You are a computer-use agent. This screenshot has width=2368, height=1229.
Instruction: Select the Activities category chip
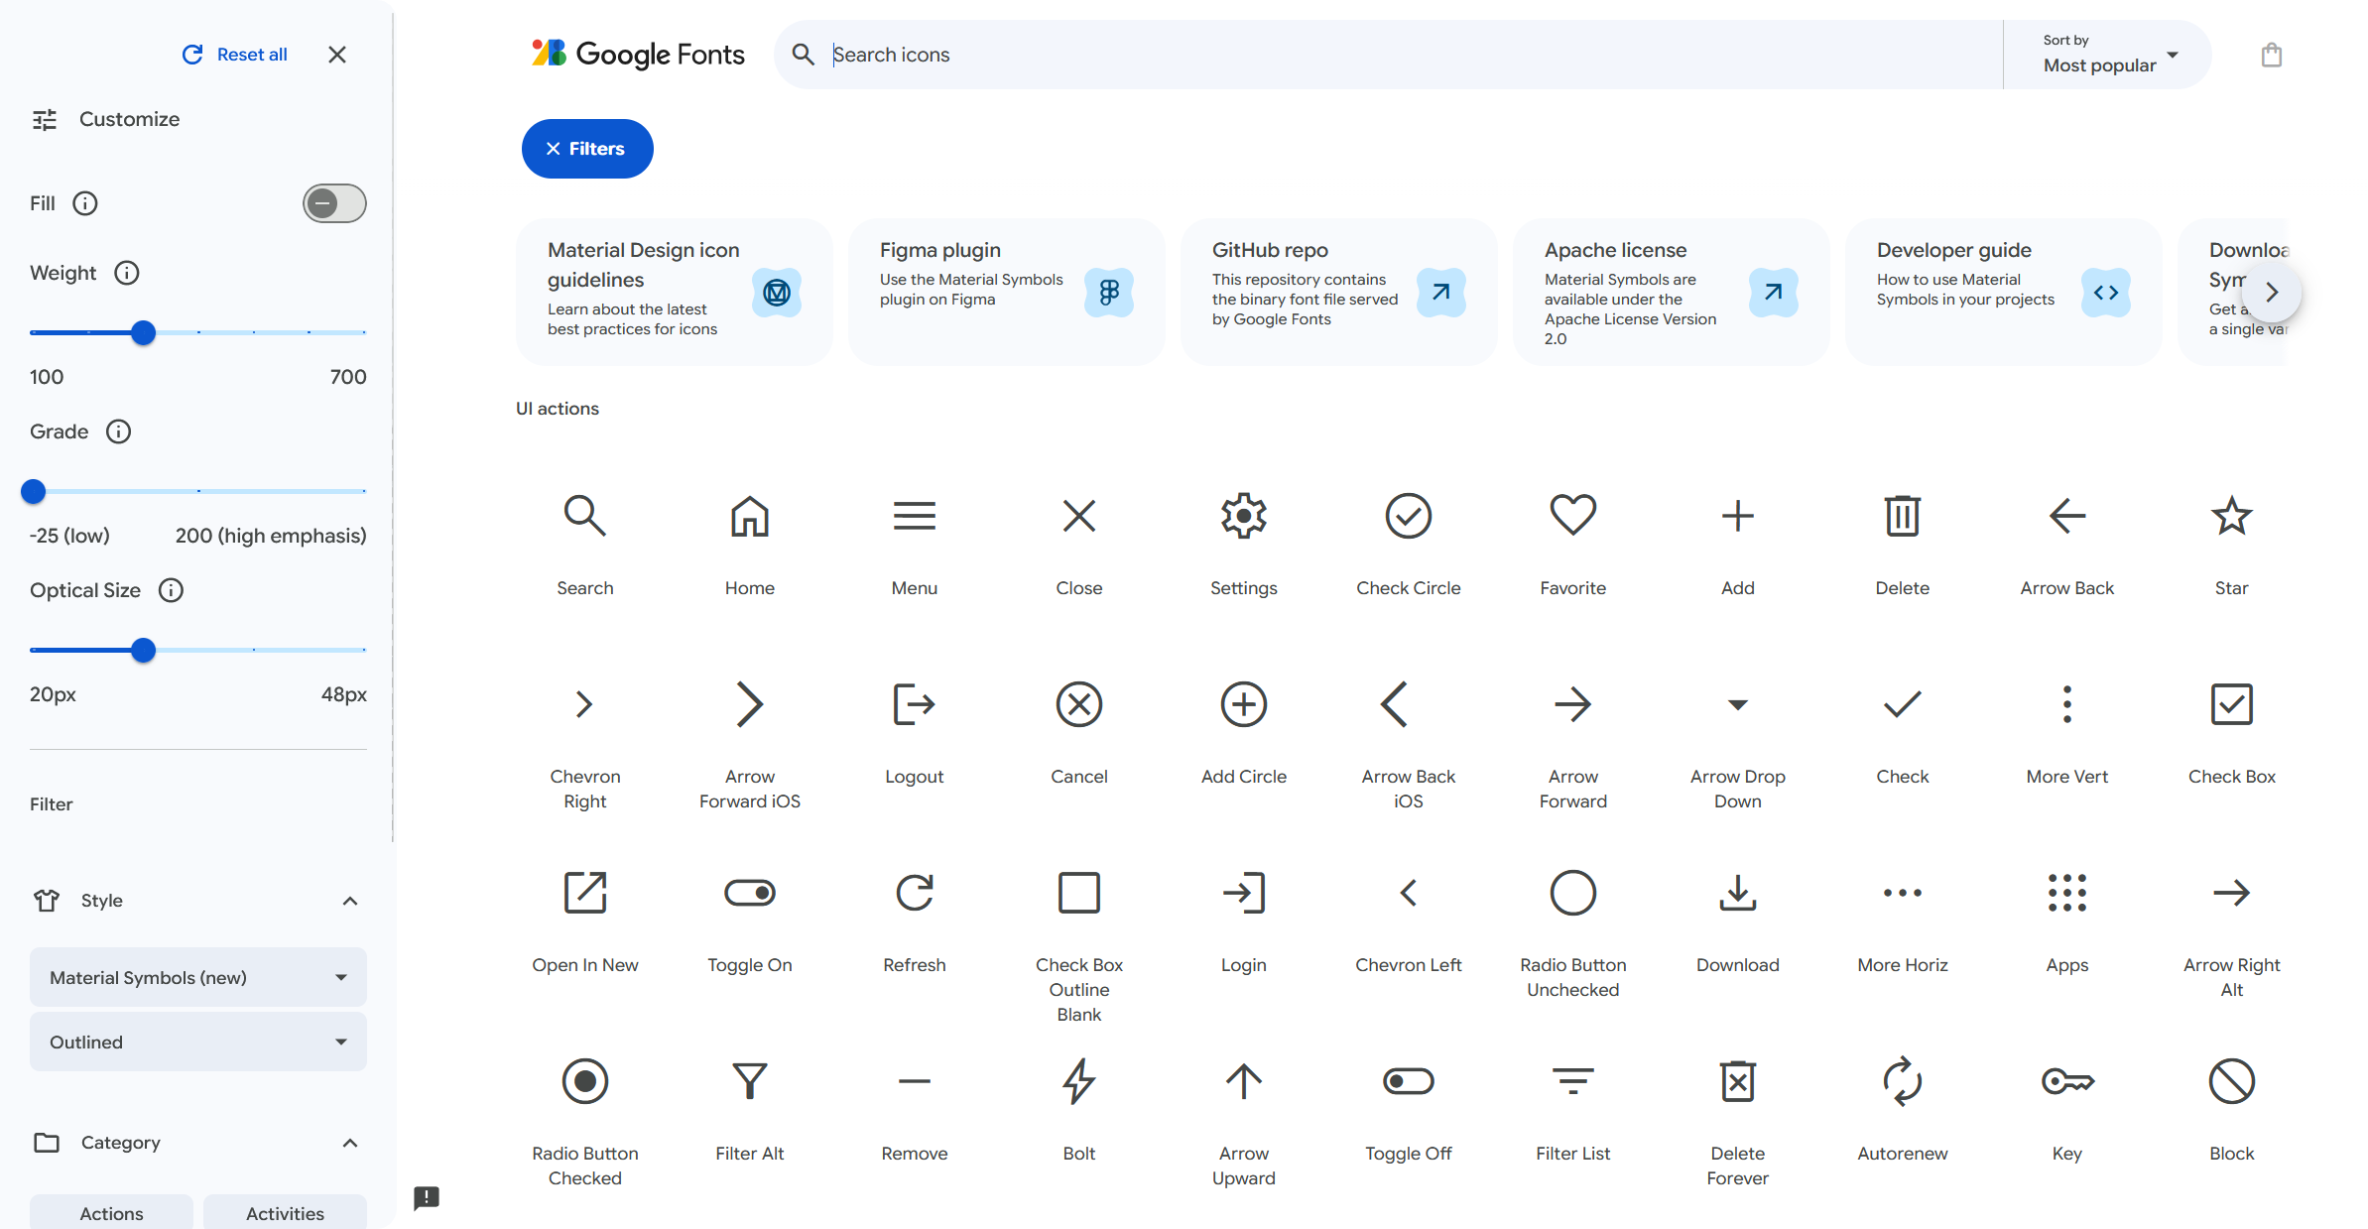tap(285, 1213)
